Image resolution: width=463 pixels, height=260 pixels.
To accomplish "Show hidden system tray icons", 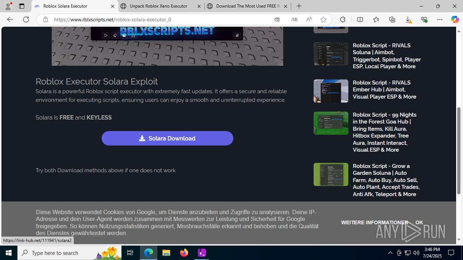I will tap(390, 253).
